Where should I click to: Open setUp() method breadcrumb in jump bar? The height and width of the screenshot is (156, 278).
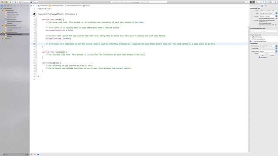click(x=86, y=6)
